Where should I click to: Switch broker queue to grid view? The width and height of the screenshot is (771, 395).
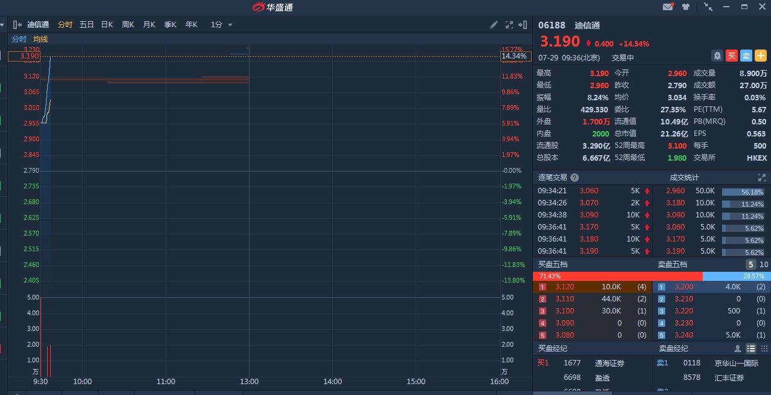764,348
